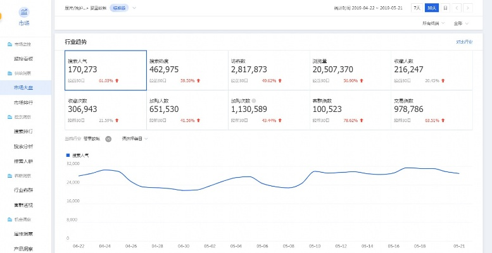This screenshot has height=253, width=492.
Task: Open 搜索分析 in the sidebar
Action: 23,146
